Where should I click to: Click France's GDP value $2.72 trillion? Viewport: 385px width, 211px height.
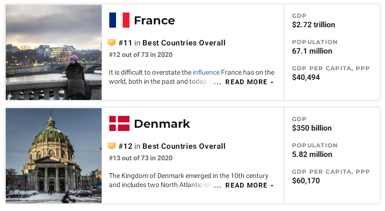click(314, 25)
